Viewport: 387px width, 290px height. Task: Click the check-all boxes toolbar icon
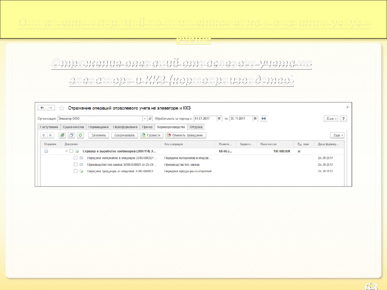62,135
